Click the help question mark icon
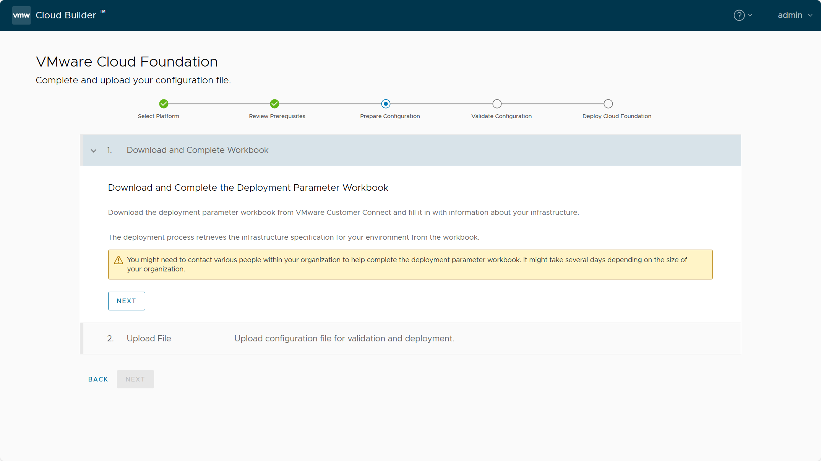 (739, 15)
